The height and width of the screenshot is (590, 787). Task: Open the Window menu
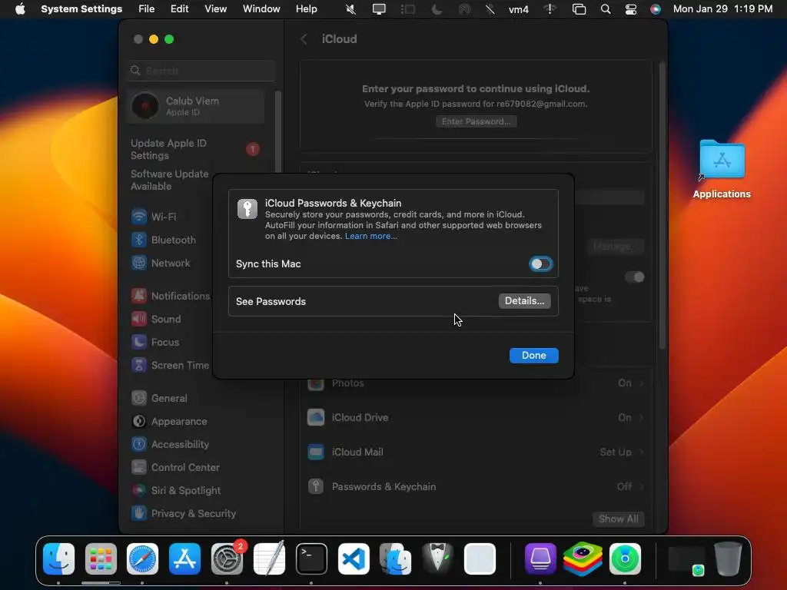(x=261, y=9)
